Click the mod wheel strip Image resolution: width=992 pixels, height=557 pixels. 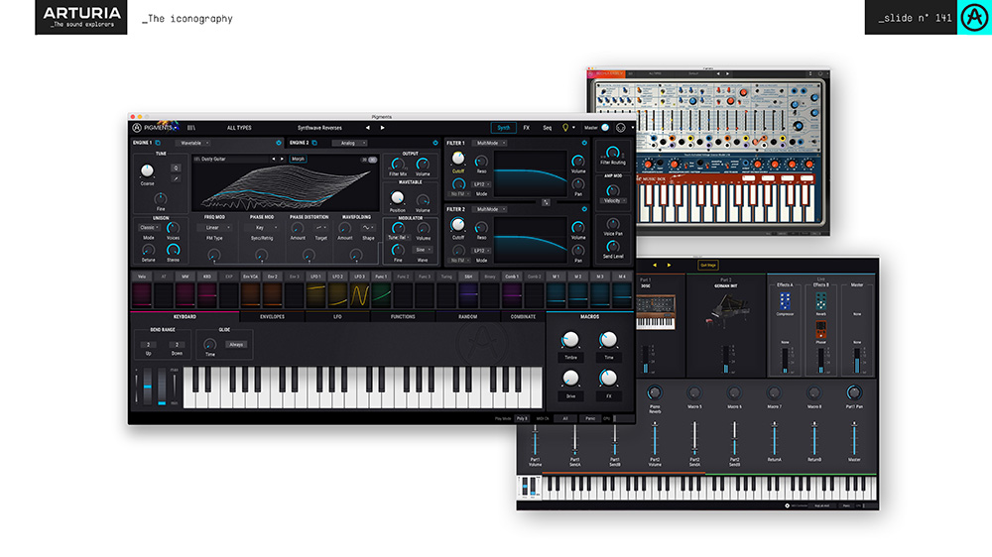162,386
